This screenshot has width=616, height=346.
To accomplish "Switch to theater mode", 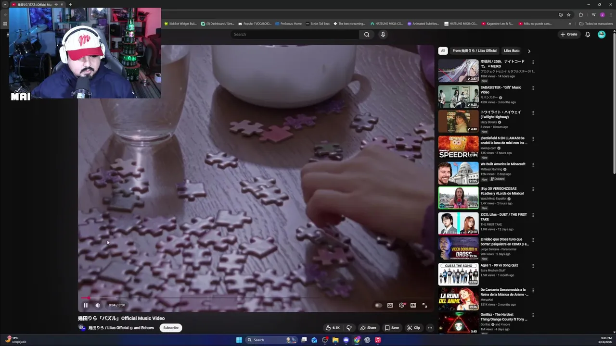I will [x=413, y=305].
